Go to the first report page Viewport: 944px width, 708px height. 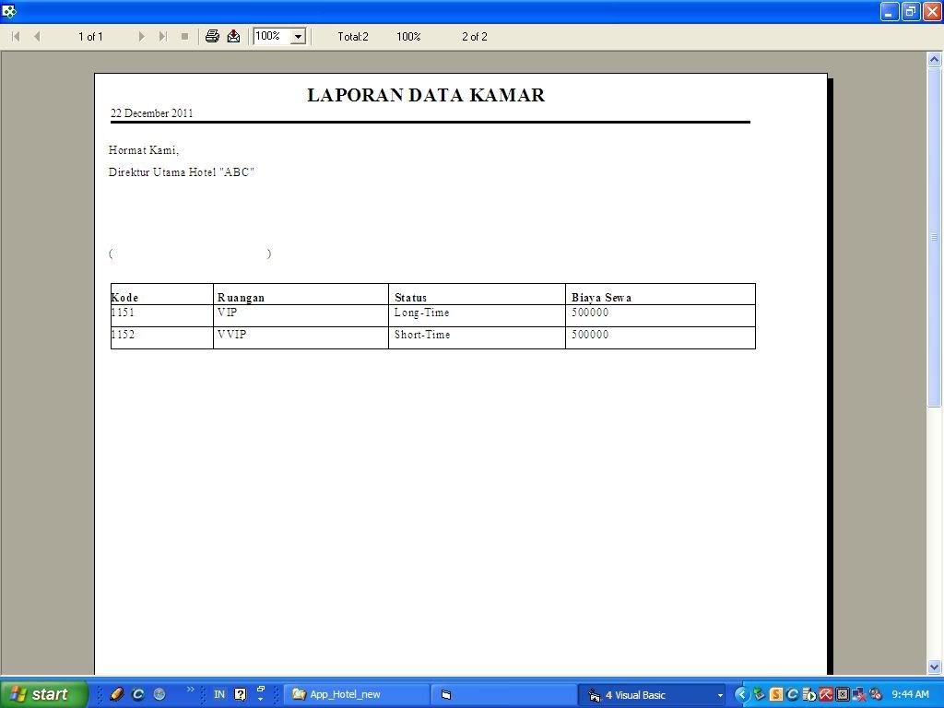tap(16, 37)
